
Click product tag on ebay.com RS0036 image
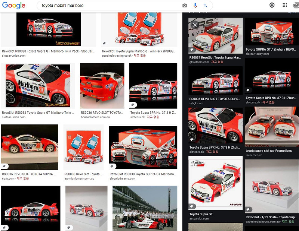[x=4, y=166]
